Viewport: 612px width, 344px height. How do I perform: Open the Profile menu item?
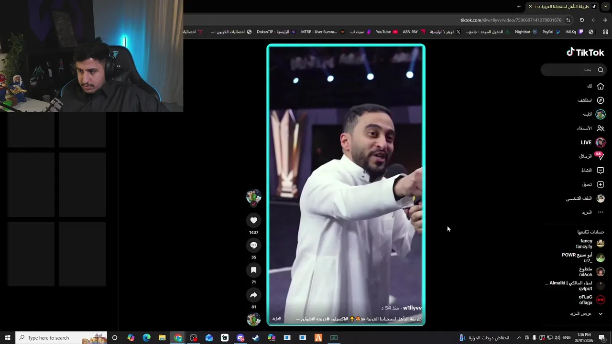click(x=586, y=198)
